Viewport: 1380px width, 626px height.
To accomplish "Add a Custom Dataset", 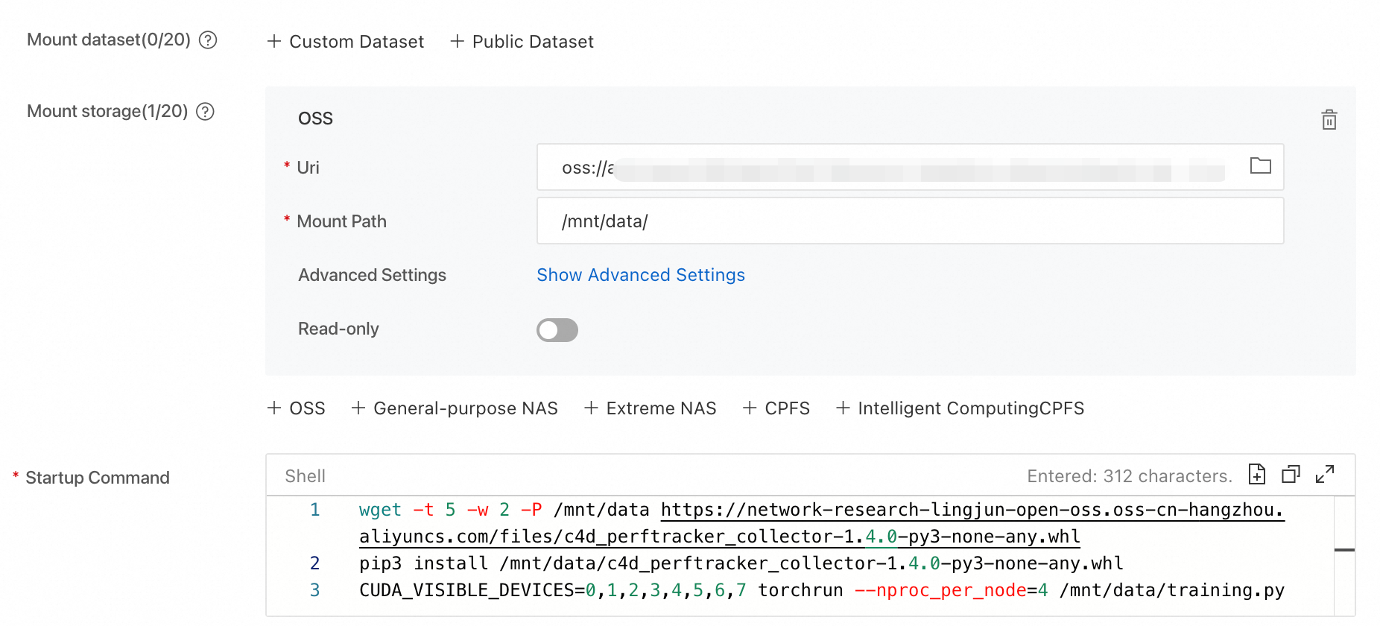I will coord(346,42).
